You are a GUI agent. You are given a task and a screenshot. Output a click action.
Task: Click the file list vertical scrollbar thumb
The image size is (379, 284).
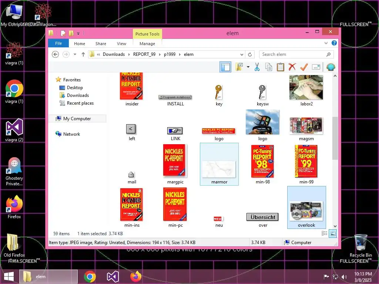[335, 138]
